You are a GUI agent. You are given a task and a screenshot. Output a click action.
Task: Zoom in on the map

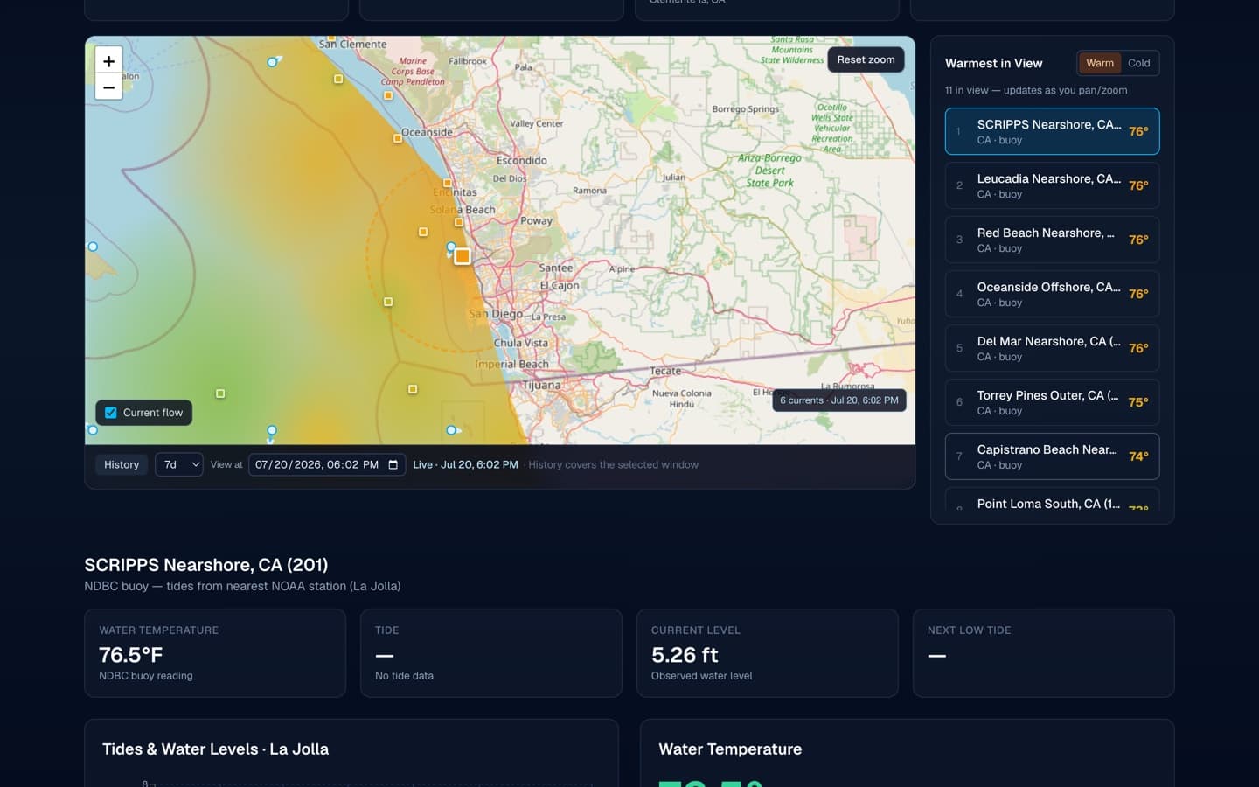108,61
